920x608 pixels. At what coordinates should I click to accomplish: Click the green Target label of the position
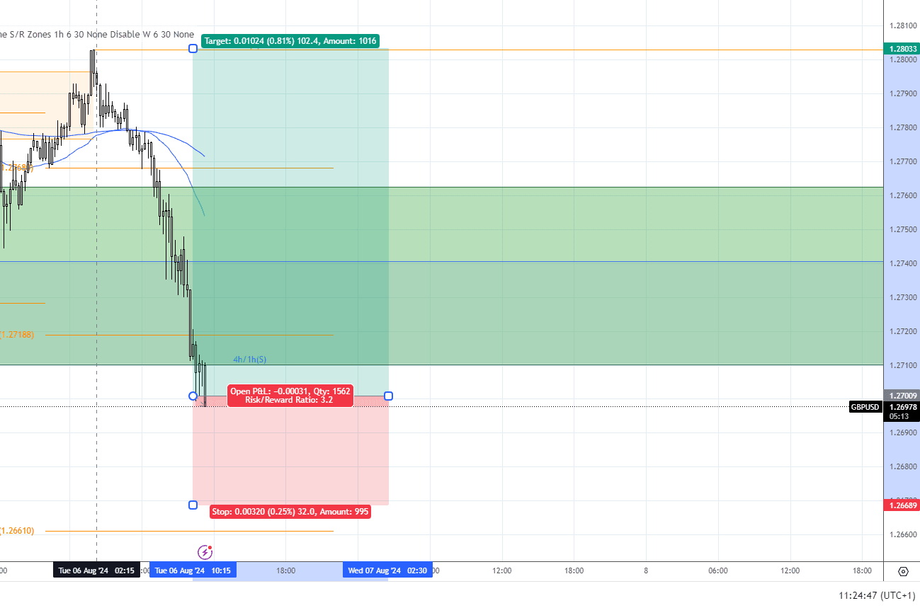(290, 41)
